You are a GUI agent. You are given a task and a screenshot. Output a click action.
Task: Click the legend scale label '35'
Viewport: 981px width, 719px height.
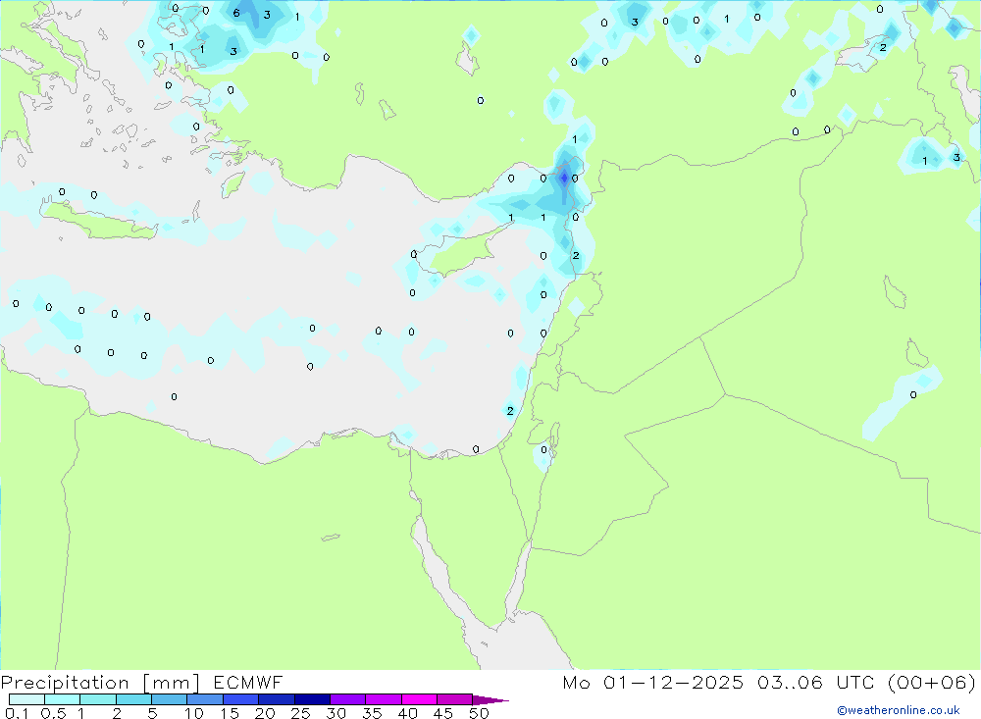(372, 713)
